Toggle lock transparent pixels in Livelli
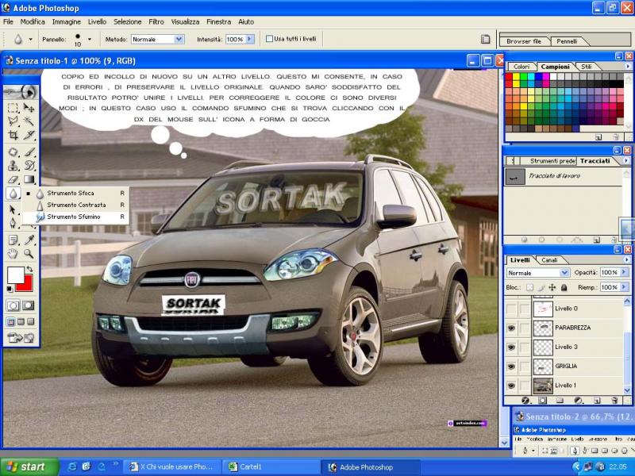Image resolution: width=635 pixels, height=476 pixels. (x=529, y=287)
